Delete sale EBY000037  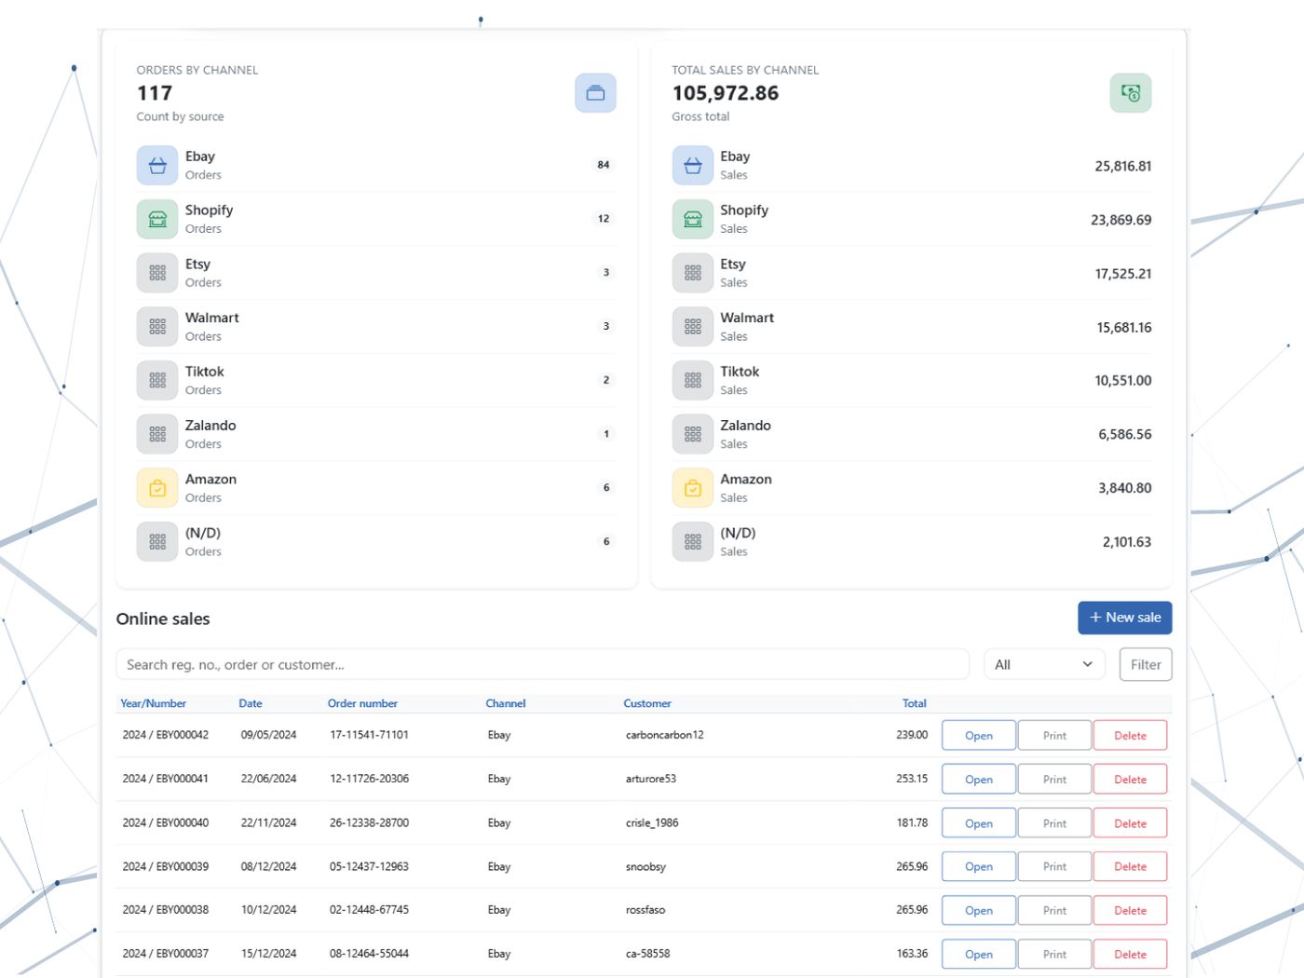pyautogui.click(x=1130, y=955)
